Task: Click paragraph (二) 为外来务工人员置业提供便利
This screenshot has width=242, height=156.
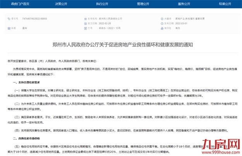Action: [x=122, y=107]
